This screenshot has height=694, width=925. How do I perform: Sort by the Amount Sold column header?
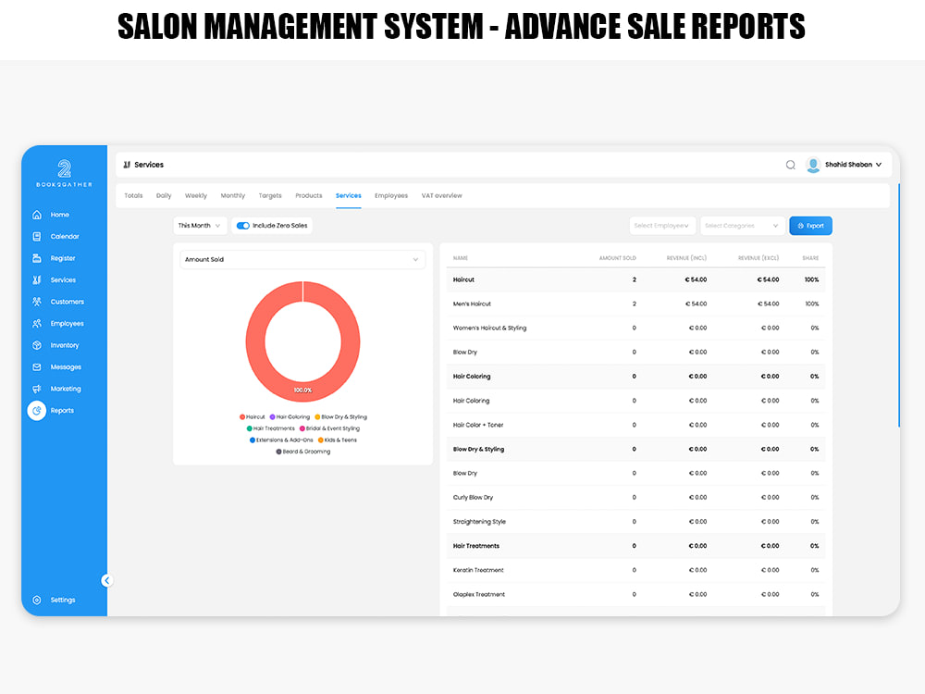pos(618,258)
